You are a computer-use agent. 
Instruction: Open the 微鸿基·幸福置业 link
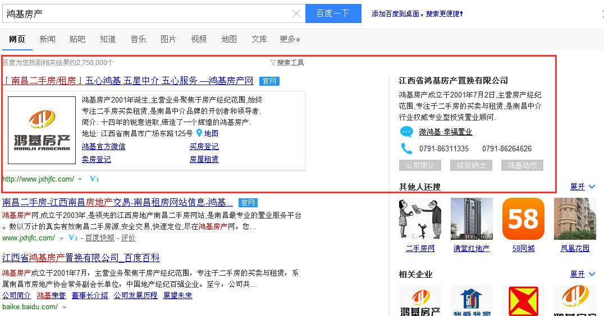tap(446, 132)
